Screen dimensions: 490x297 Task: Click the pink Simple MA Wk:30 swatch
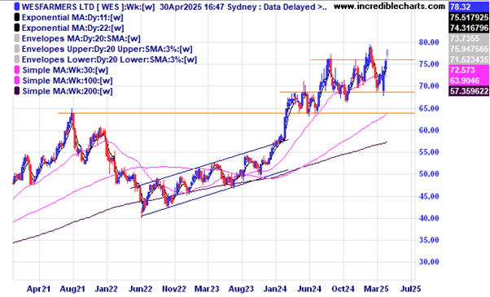(17, 70)
